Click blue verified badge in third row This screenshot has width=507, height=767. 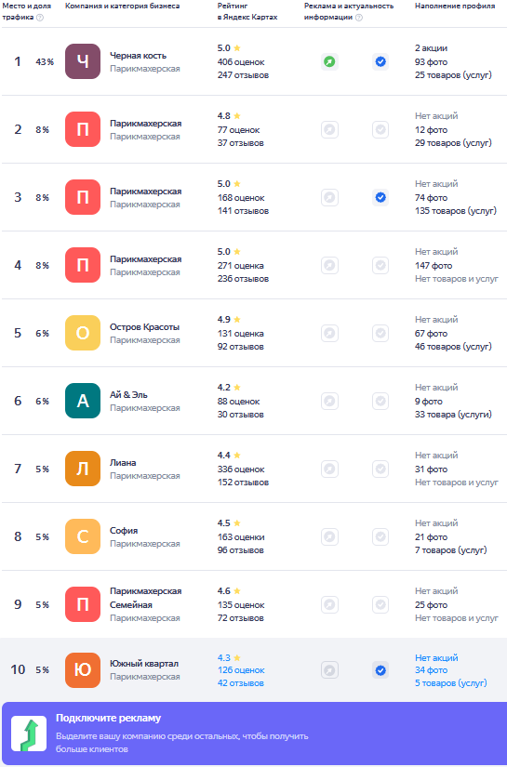click(x=380, y=198)
